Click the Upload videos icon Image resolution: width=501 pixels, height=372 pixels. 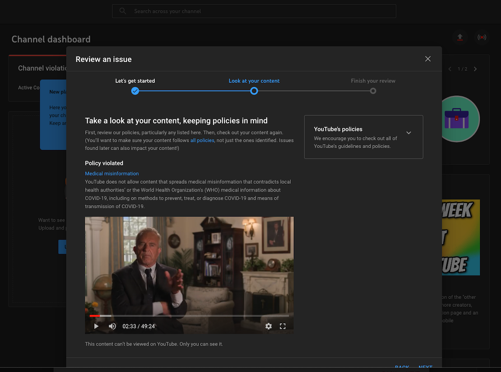tap(460, 37)
